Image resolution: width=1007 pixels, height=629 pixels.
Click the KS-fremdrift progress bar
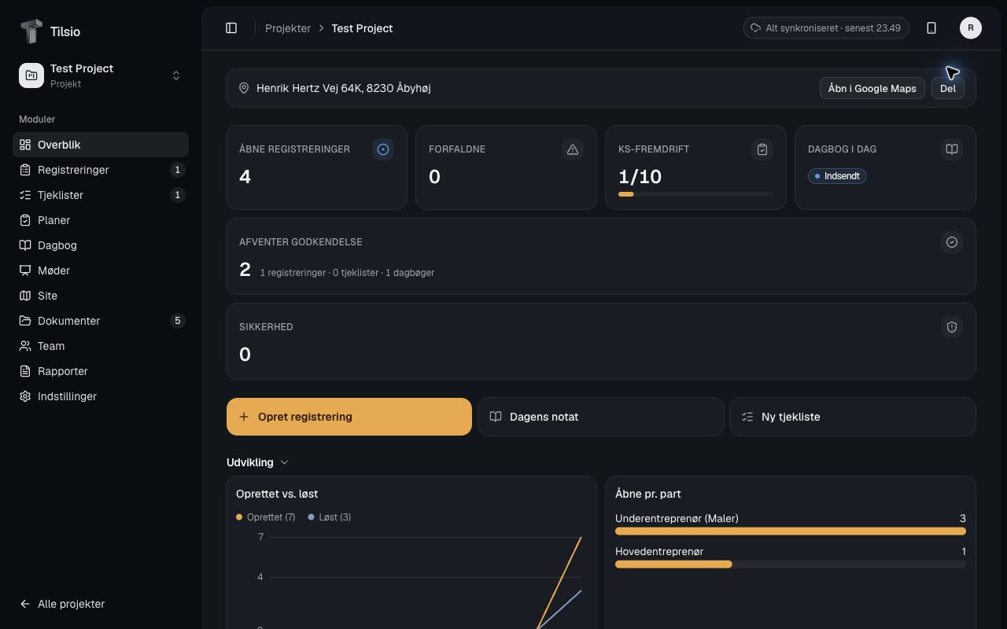click(695, 193)
